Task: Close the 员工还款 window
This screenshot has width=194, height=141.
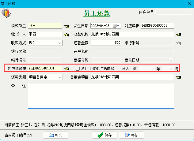Action: (189, 3)
